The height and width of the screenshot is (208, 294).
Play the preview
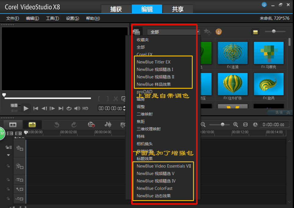pos(26,108)
